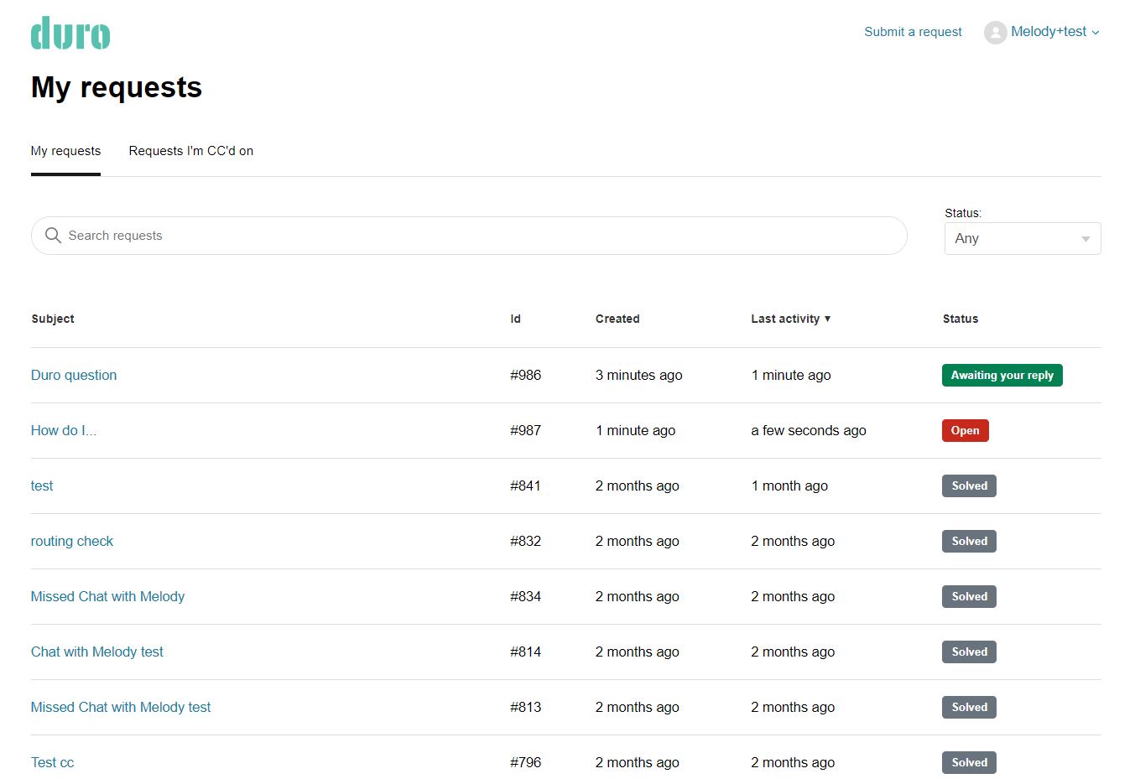Click the Submit a request link
The image size is (1135, 784).
(913, 32)
